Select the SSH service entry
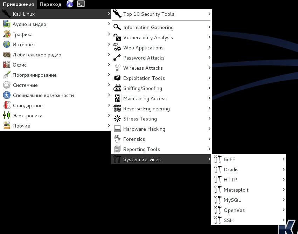298x234 pixels. 249,220
